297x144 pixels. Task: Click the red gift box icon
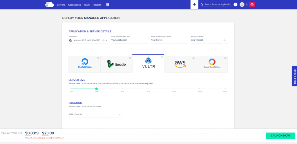[252, 5]
